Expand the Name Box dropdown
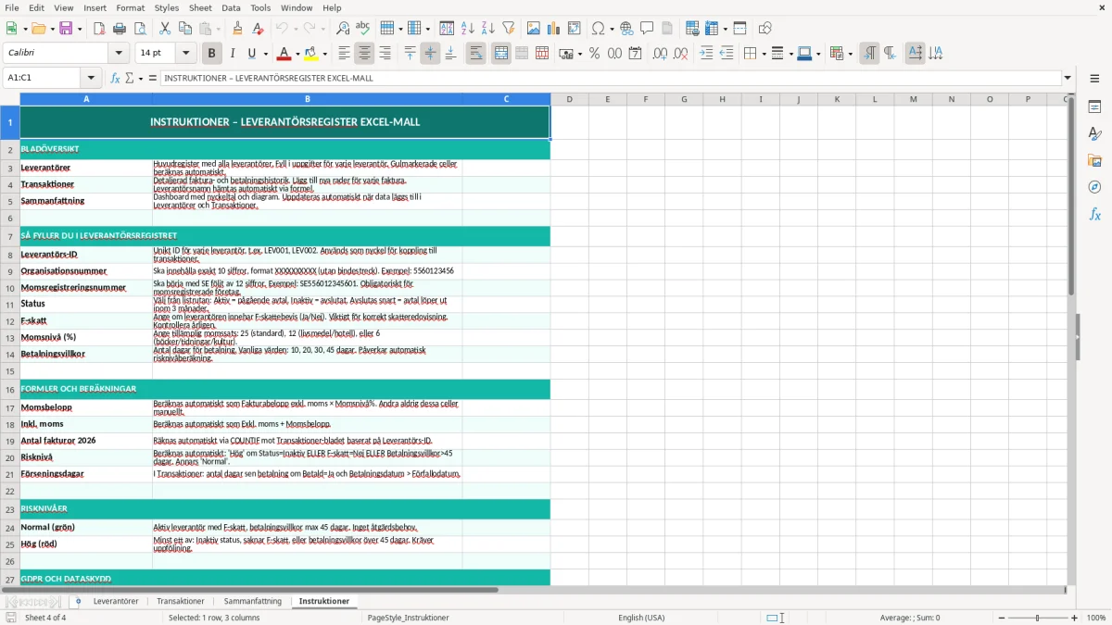The image size is (1112, 625). coord(91,78)
